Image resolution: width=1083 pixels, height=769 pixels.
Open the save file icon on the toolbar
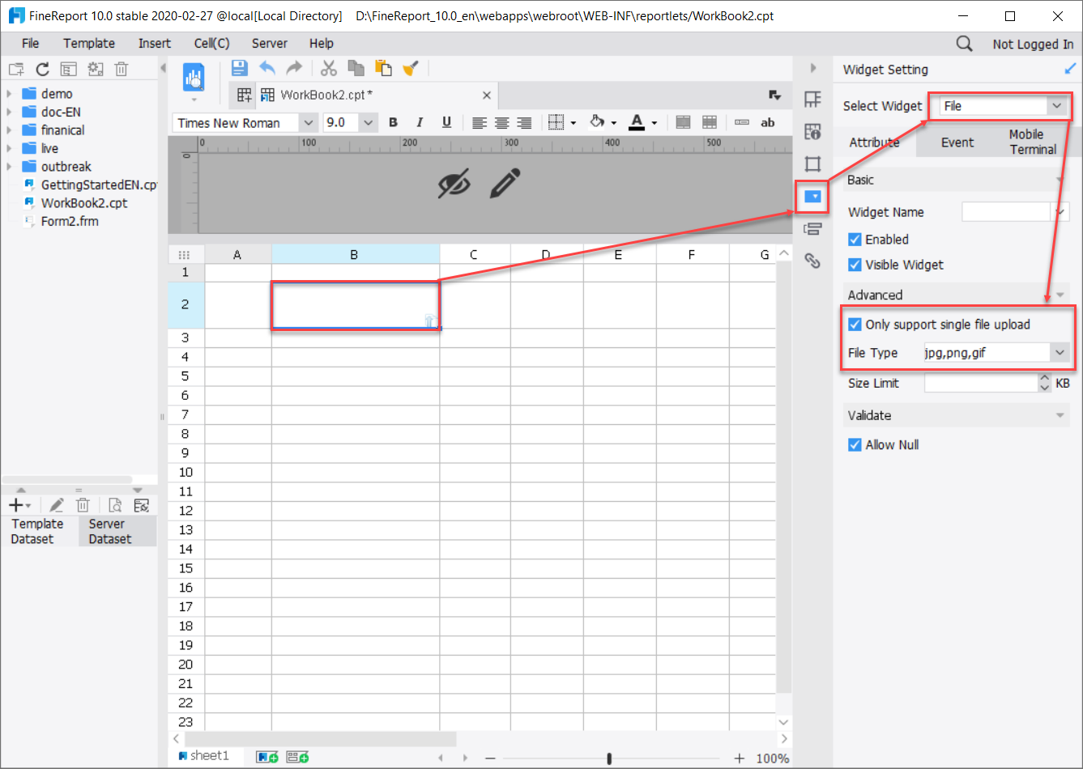[239, 68]
